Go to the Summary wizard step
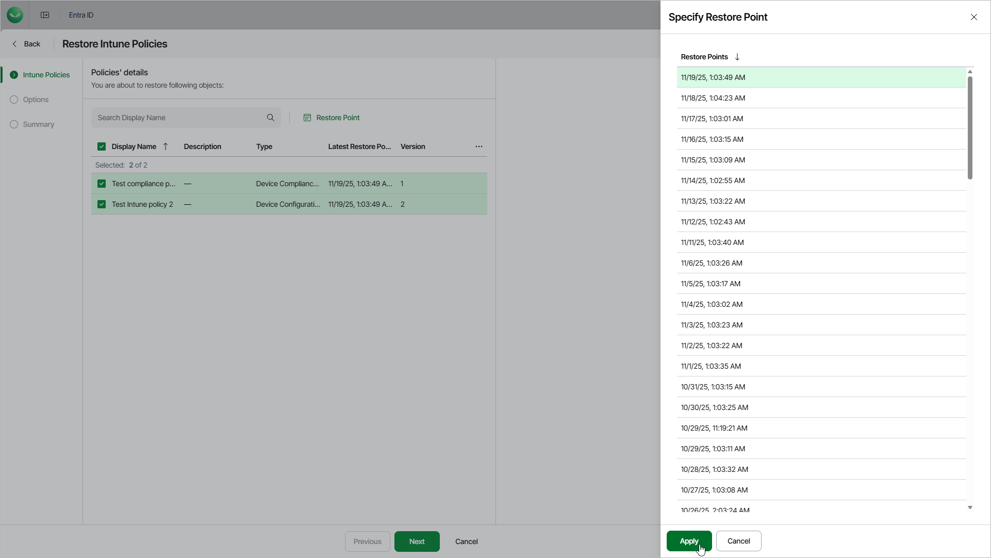Viewport: 991px width, 558px height. 38,124
